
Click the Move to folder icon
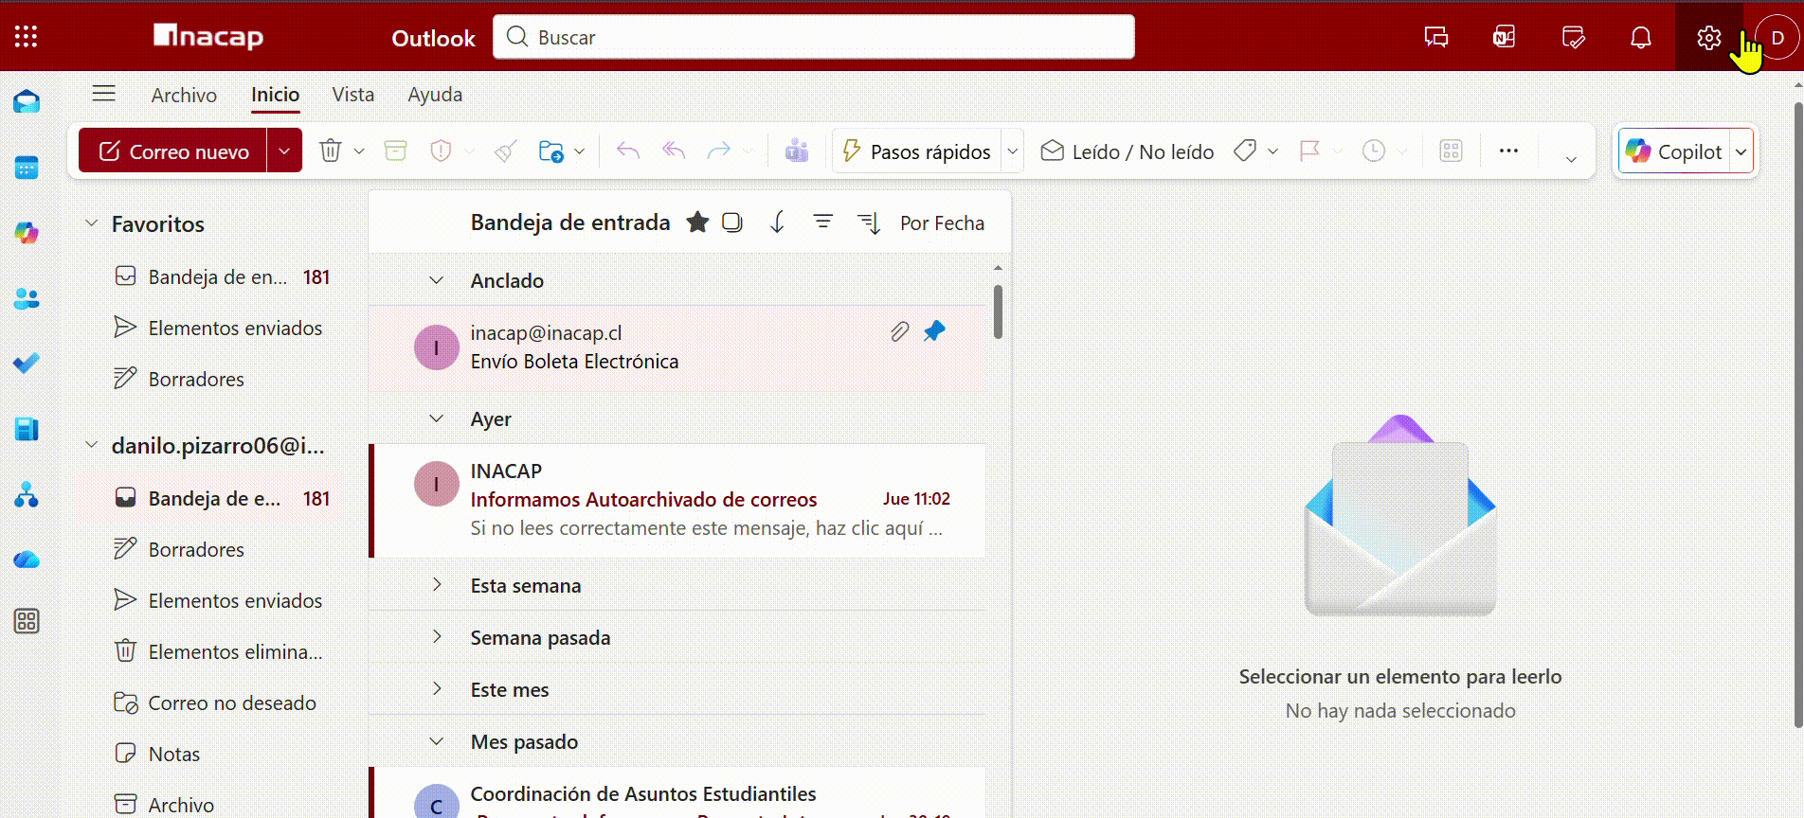pyautogui.click(x=550, y=151)
